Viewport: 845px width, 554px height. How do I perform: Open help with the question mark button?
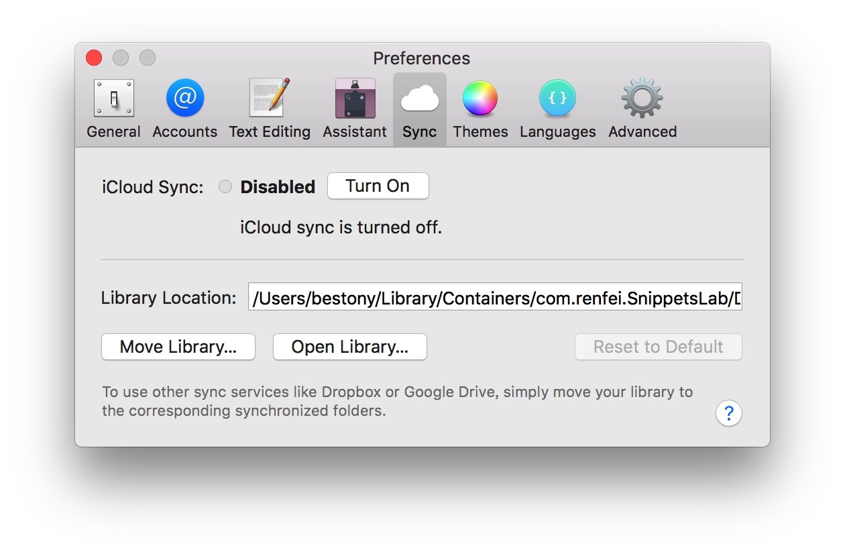(729, 413)
